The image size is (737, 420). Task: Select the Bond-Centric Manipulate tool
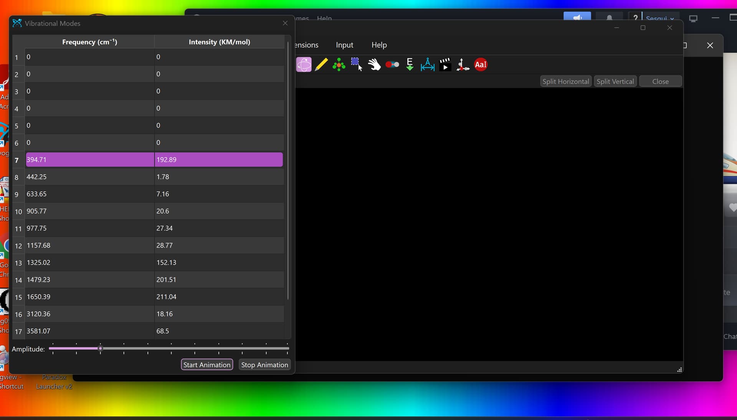click(392, 64)
